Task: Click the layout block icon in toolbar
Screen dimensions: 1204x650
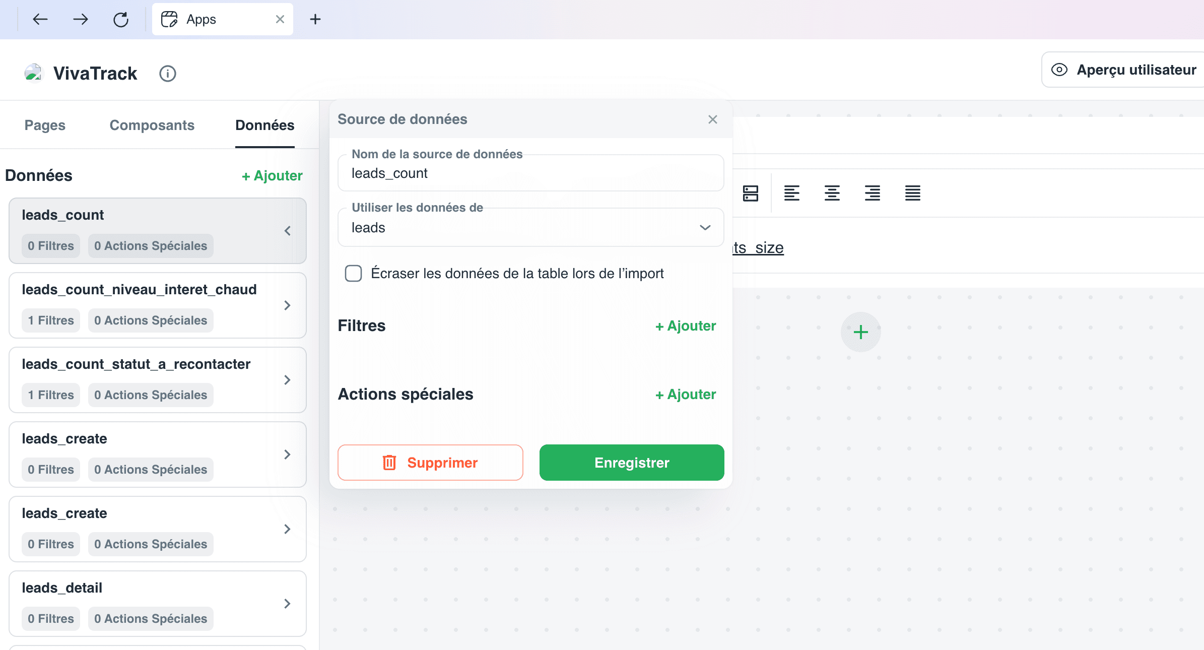Action: coord(751,193)
